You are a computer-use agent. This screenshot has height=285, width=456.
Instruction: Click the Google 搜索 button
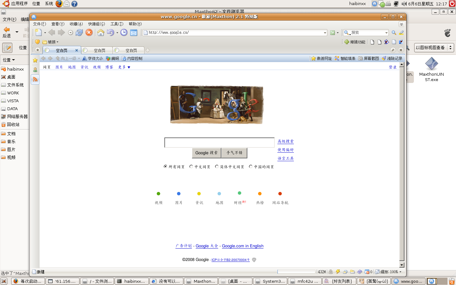coord(206,153)
